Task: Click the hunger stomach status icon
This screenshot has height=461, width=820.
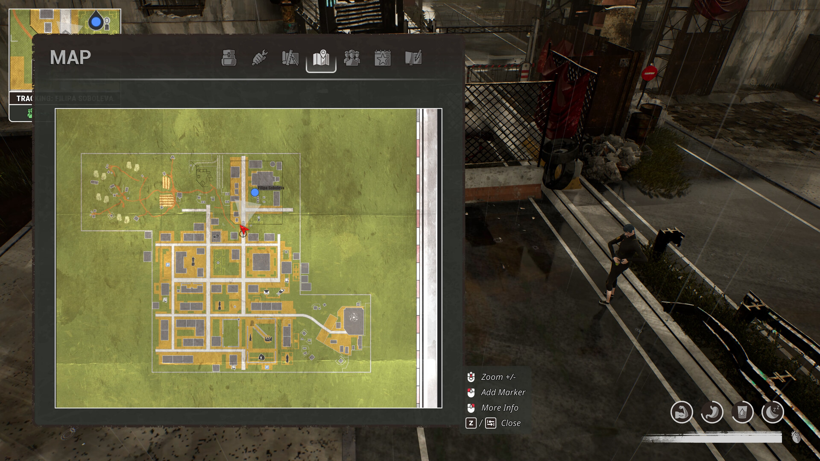Action: point(712,412)
